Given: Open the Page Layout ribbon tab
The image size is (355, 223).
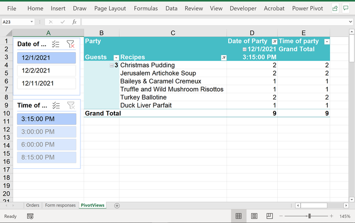Looking at the screenshot, I should coord(110,8).
